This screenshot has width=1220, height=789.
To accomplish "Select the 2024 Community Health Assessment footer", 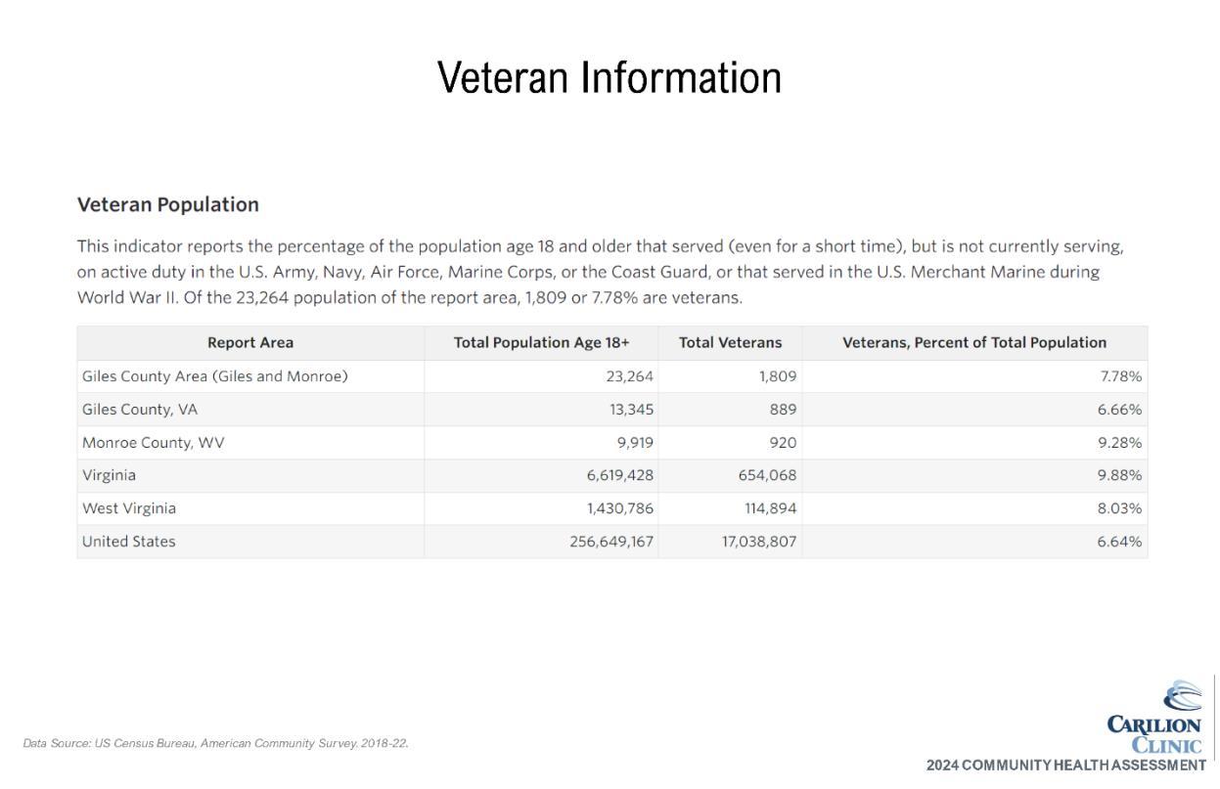I will click(1066, 766).
